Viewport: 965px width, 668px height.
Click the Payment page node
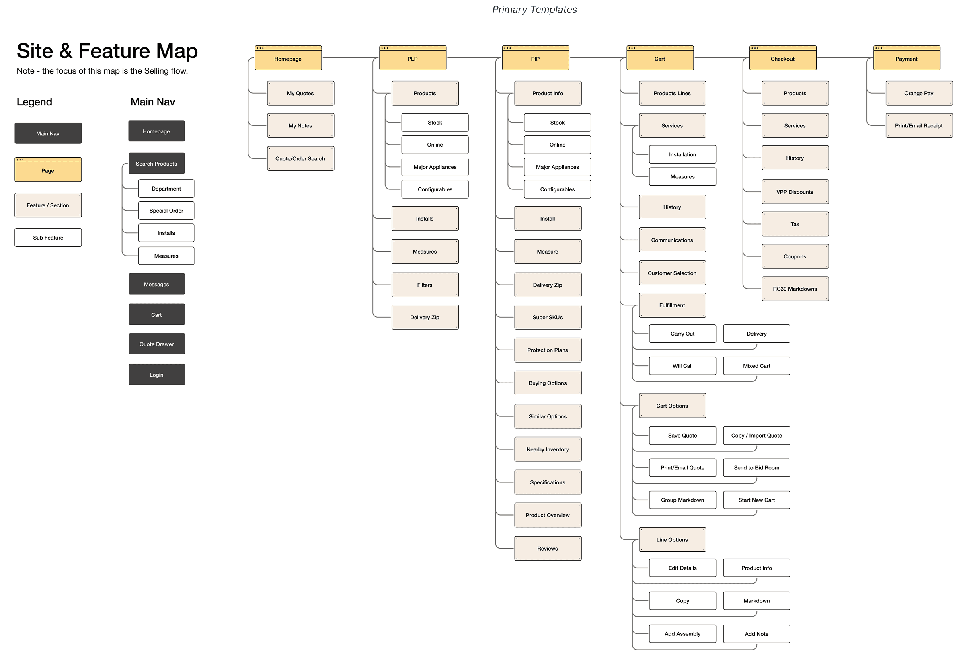tap(906, 59)
